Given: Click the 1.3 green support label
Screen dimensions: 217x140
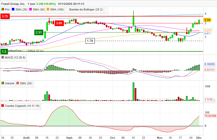Looking at the screenshot, I should (x=4, y=52).
